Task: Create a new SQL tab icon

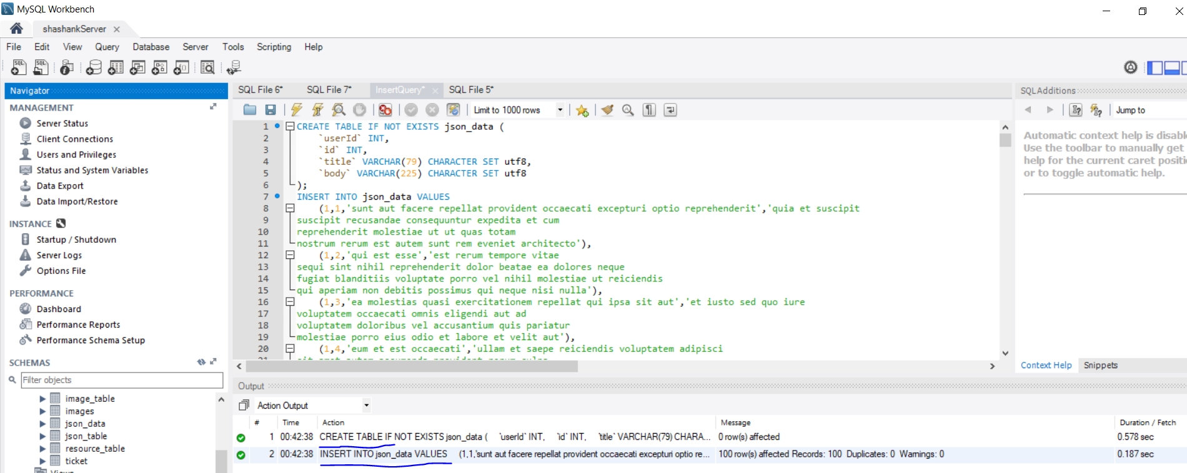Action: tap(19, 67)
